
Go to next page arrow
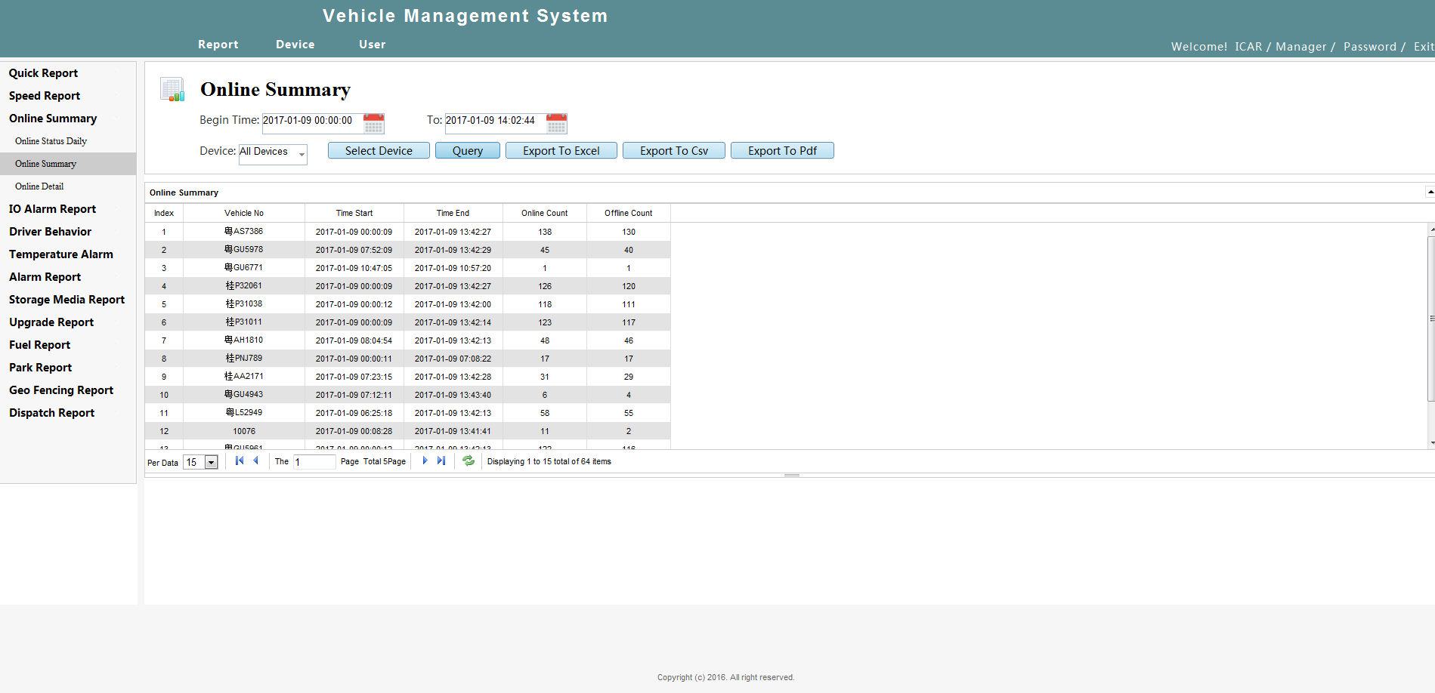(x=425, y=461)
